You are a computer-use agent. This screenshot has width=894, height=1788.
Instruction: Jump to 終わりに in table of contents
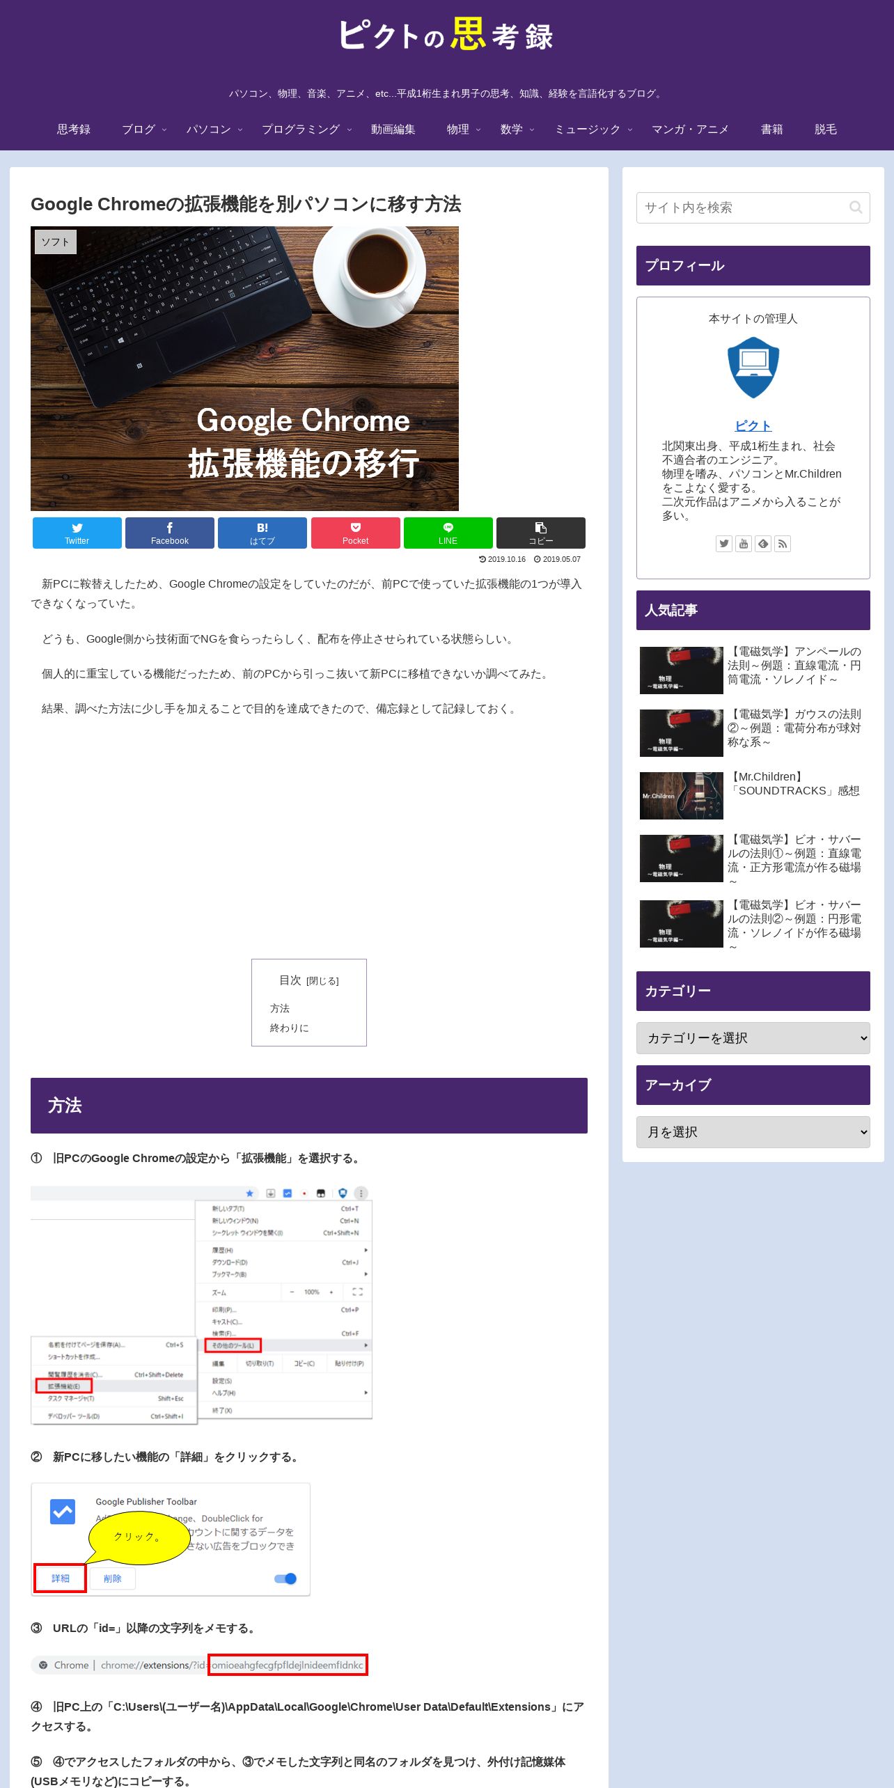coord(290,1028)
